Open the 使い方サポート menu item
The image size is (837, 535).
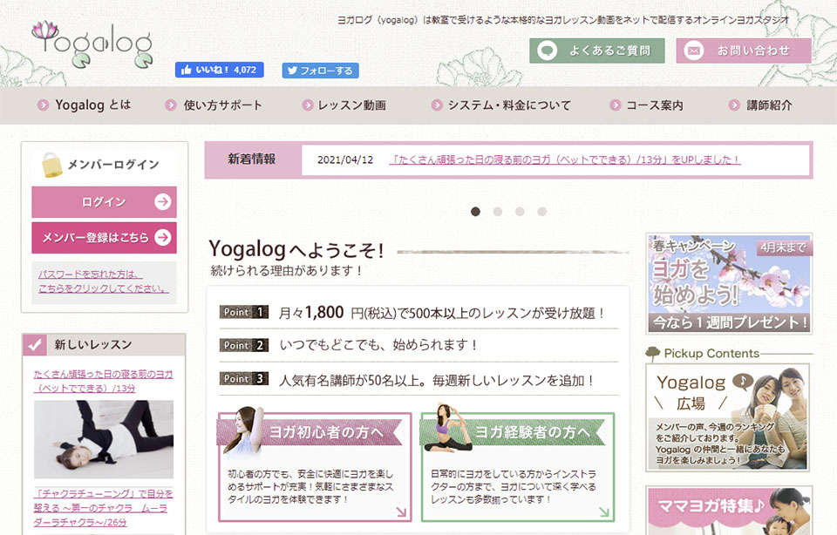click(214, 105)
